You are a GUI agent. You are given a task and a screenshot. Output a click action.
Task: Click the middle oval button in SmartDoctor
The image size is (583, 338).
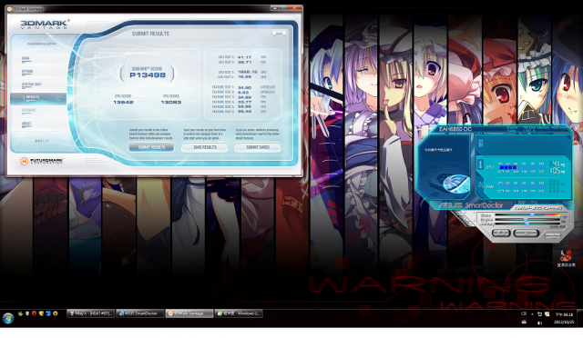[526, 233]
